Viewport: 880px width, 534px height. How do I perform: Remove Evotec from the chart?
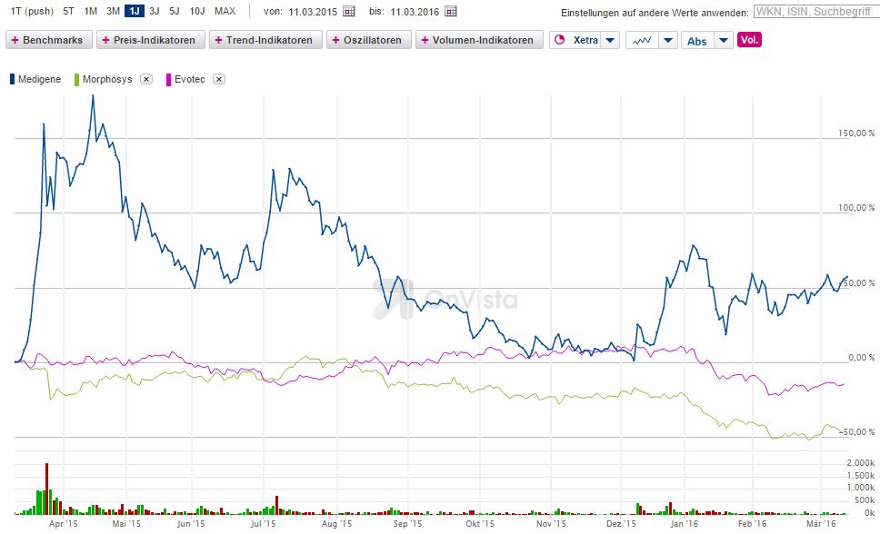(219, 79)
